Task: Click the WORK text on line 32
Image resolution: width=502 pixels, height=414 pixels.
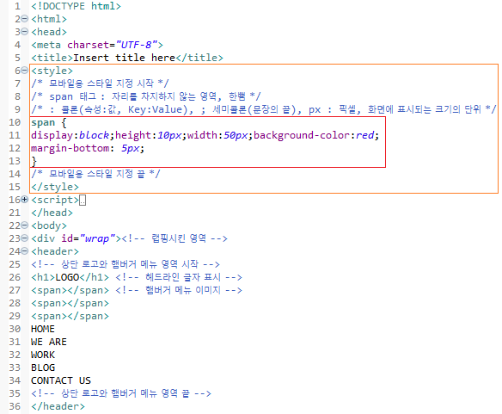Action: coord(43,355)
